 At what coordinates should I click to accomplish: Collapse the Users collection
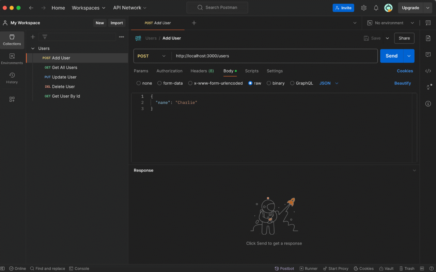click(33, 49)
